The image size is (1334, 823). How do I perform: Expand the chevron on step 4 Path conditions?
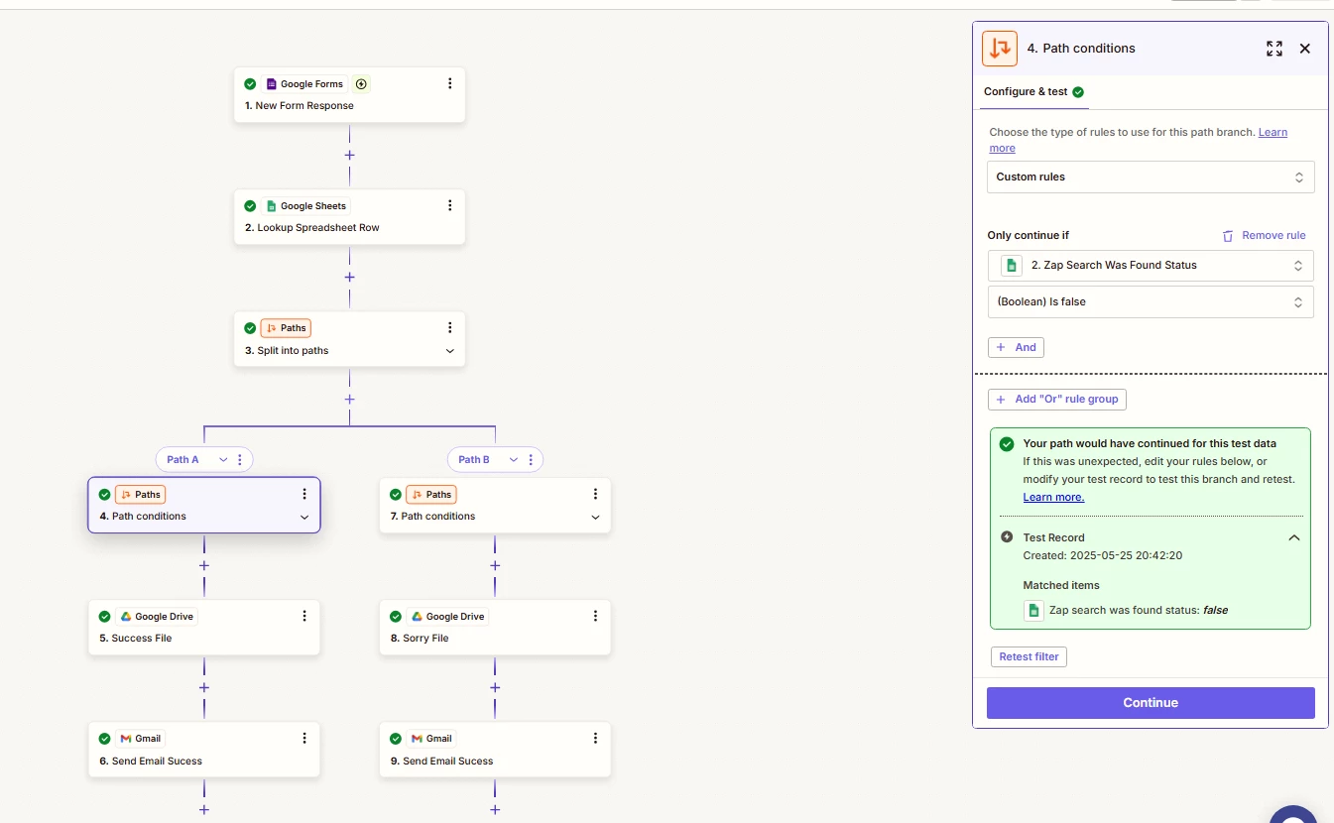tap(304, 517)
